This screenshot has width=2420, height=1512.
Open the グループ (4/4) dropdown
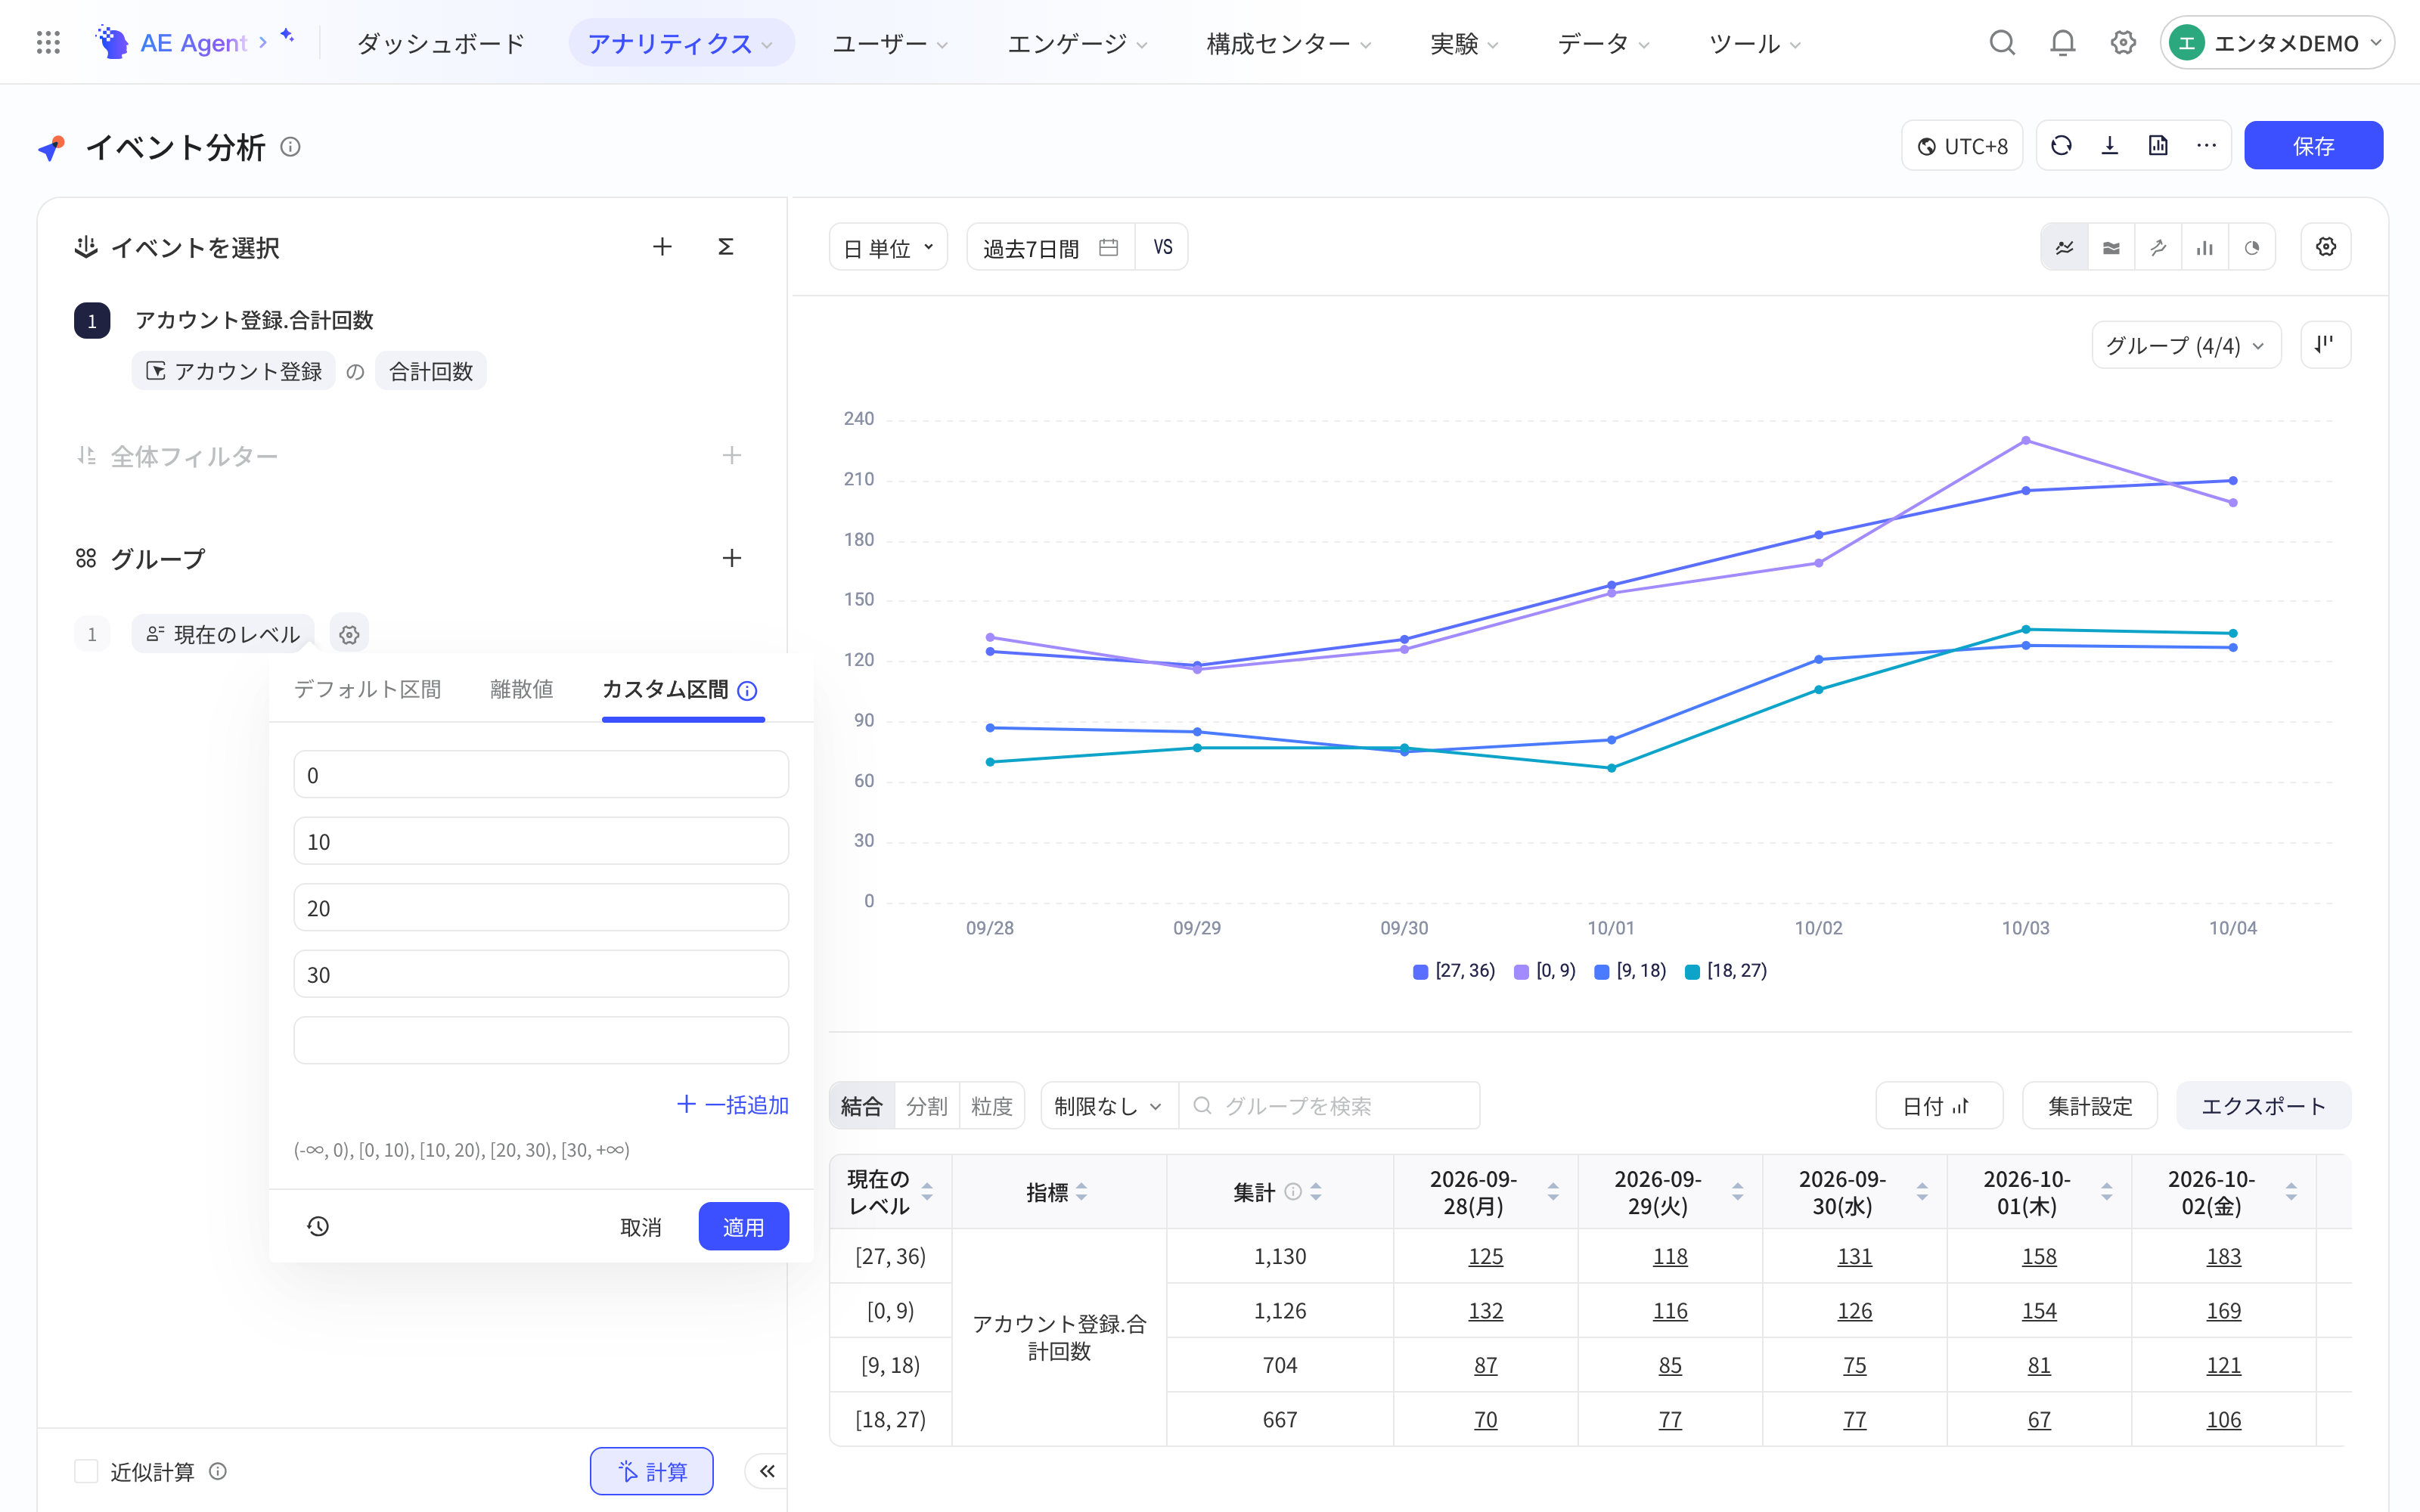pyautogui.click(x=2186, y=346)
